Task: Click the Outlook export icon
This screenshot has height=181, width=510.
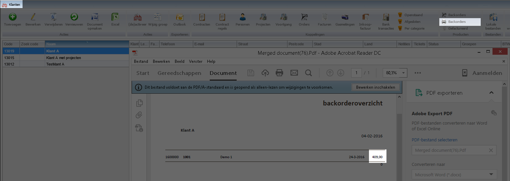Action: tap(179, 17)
